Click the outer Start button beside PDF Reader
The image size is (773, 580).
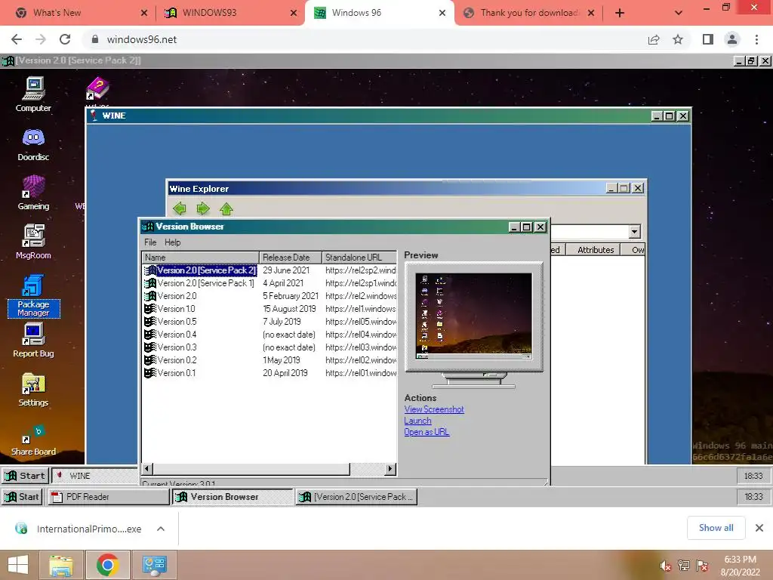(22, 497)
